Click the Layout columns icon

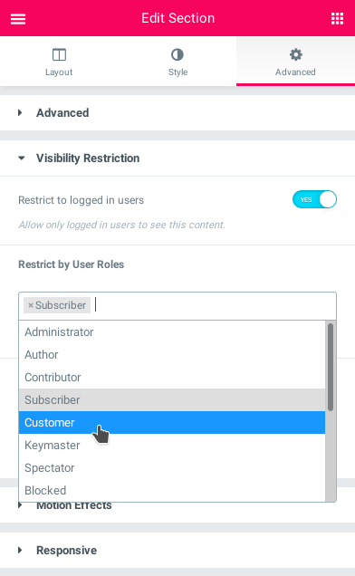click(x=59, y=54)
